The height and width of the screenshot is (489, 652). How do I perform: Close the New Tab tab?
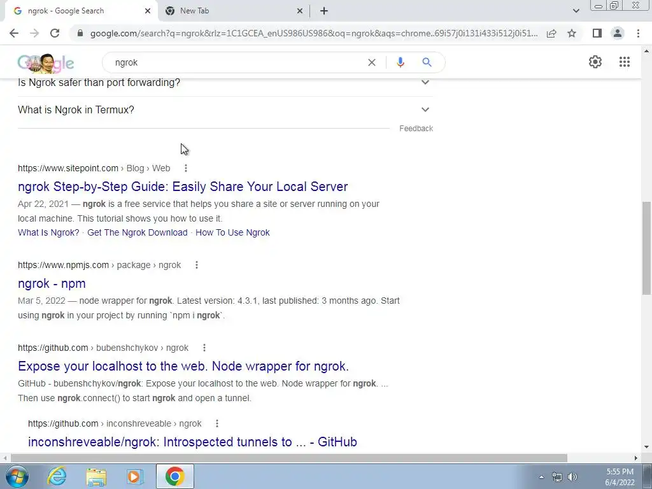pyautogui.click(x=300, y=11)
